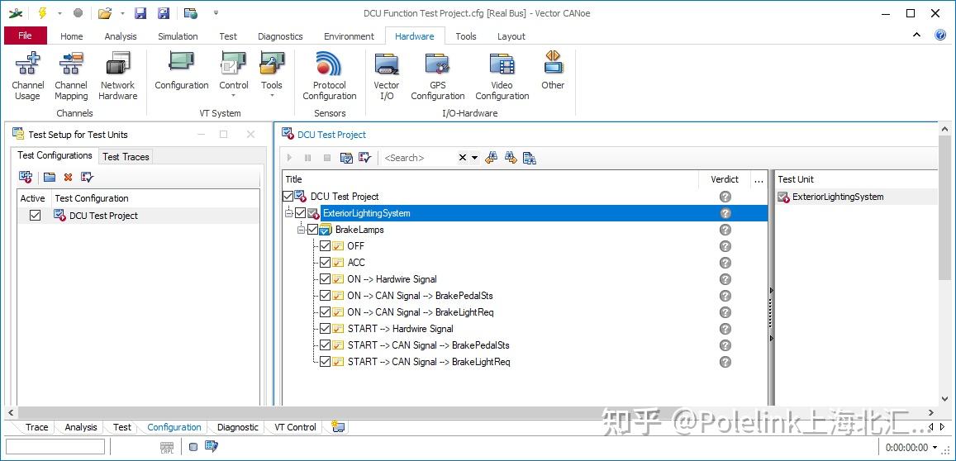Screen dimensions: 956x461
Task: Click the find previous binoculars icon
Action: (x=492, y=158)
